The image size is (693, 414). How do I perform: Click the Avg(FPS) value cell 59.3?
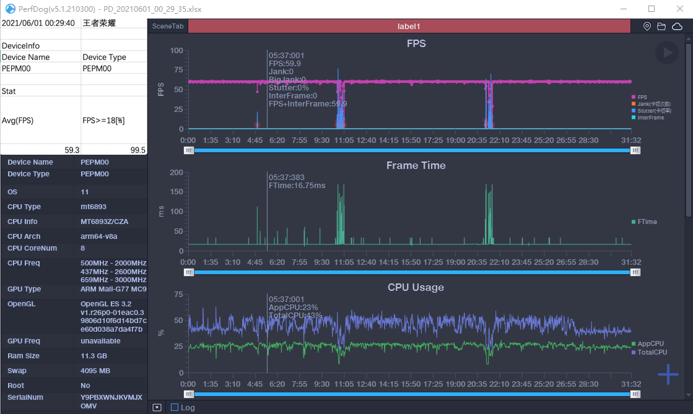pyautogui.click(x=41, y=150)
